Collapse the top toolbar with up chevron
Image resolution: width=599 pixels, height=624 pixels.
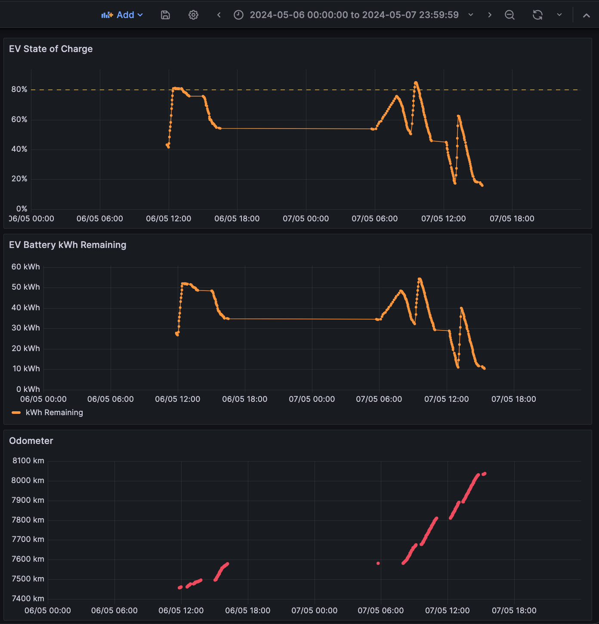pos(586,15)
